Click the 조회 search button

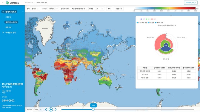pos(109,9)
